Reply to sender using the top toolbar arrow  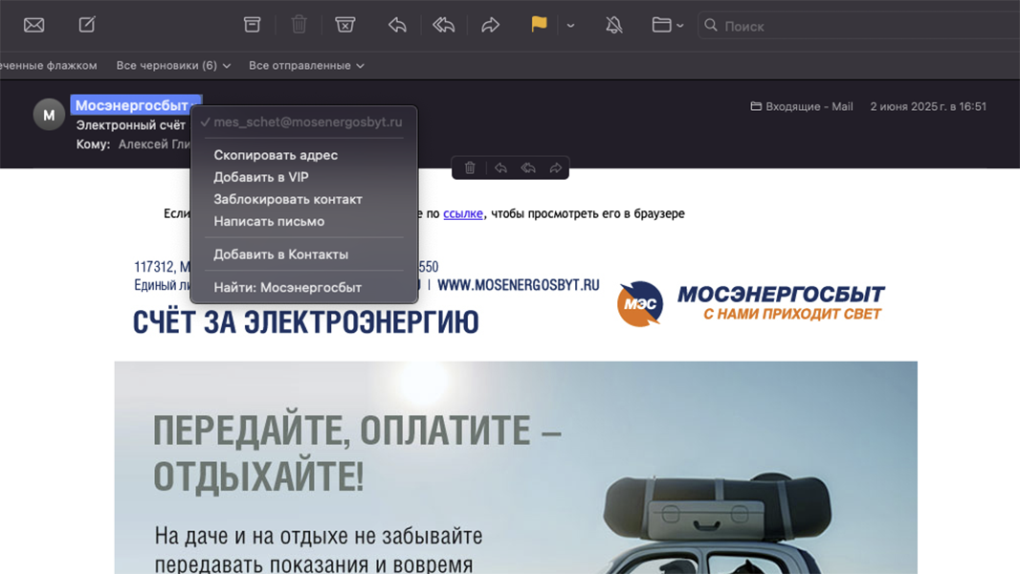coord(397,25)
